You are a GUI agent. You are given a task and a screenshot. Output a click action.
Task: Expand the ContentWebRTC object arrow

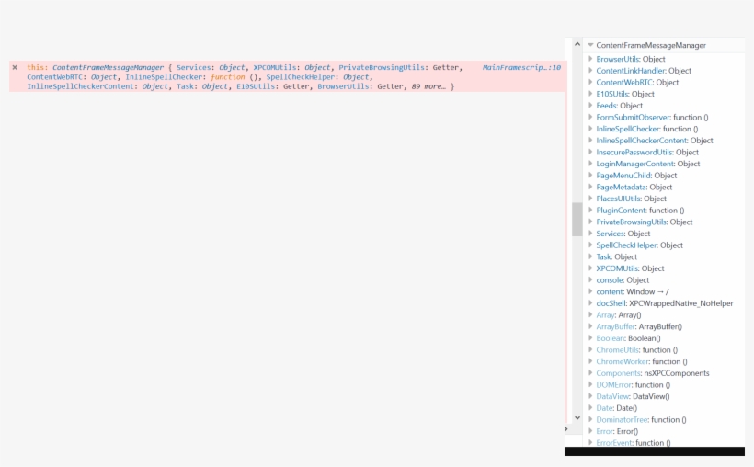pyautogui.click(x=590, y=83)
